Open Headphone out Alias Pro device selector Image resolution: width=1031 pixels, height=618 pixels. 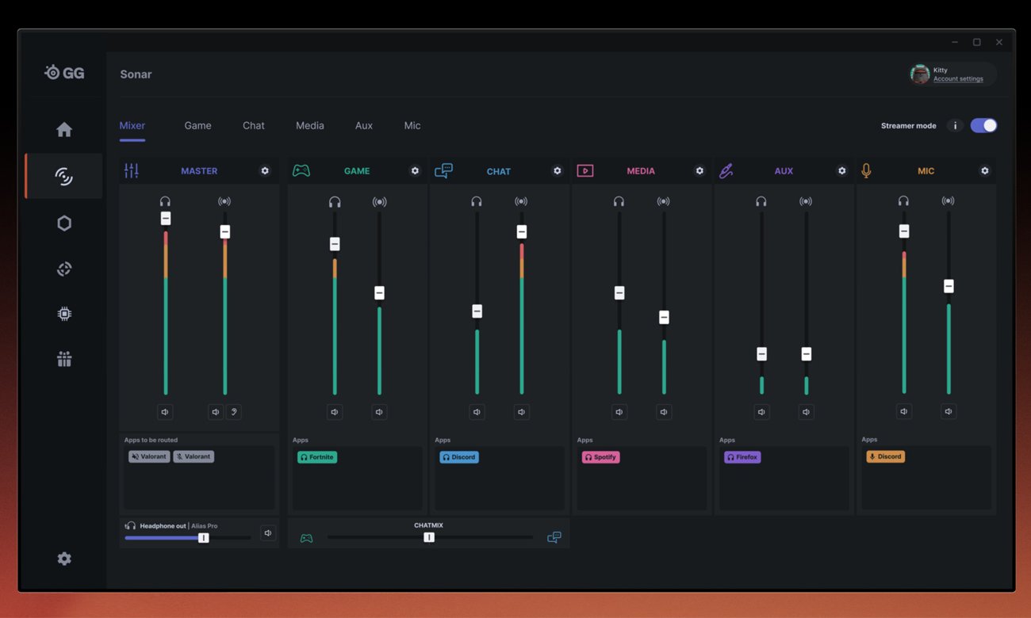pos(171,526)
